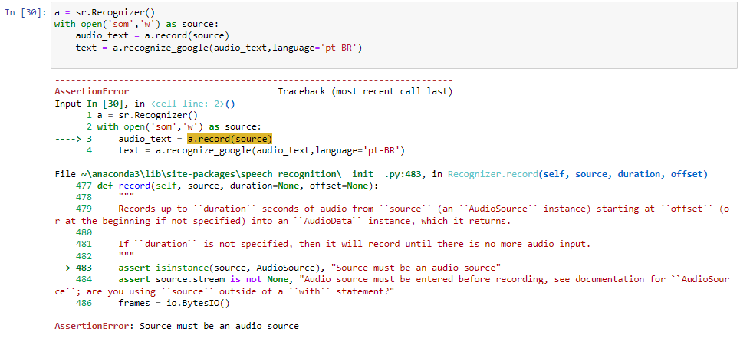Image resolution: width=740 pixels, height=345 pixels.
Task: Click the frames = io.BytesIO() line
Action: click(x=173, y=303)
